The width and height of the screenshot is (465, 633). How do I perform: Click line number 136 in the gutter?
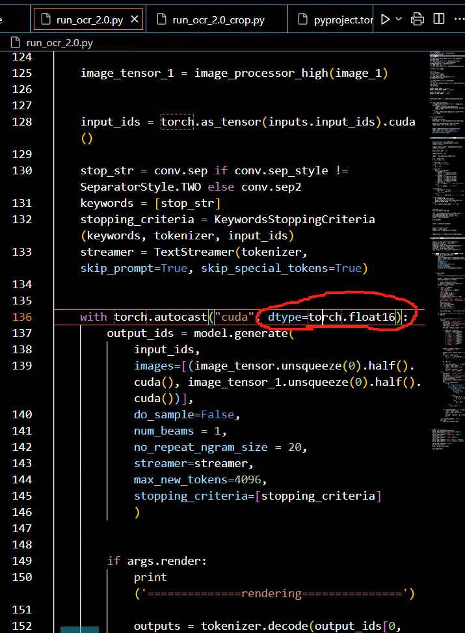click(22, 317)
